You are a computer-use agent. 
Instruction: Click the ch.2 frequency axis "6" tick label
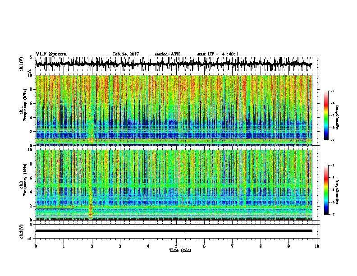pyautogui.click(x=32, y=178)
